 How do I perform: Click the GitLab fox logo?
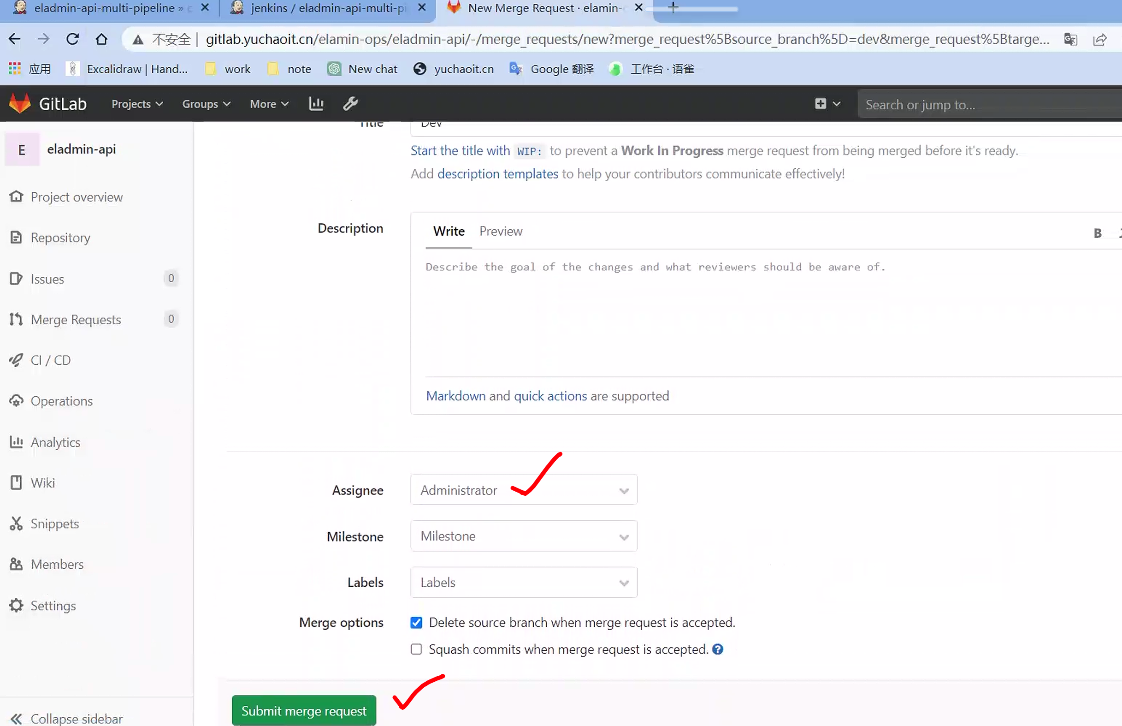pyautogui.click(x=20, y=103)
